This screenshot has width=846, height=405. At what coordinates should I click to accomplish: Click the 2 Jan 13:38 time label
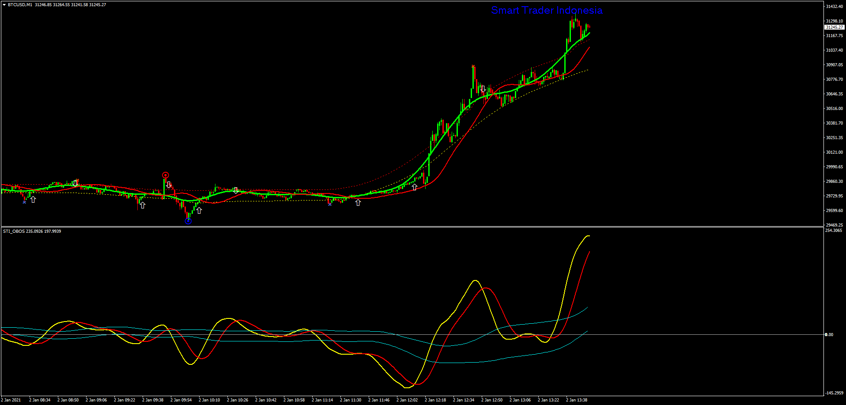[x=577, y=400]
